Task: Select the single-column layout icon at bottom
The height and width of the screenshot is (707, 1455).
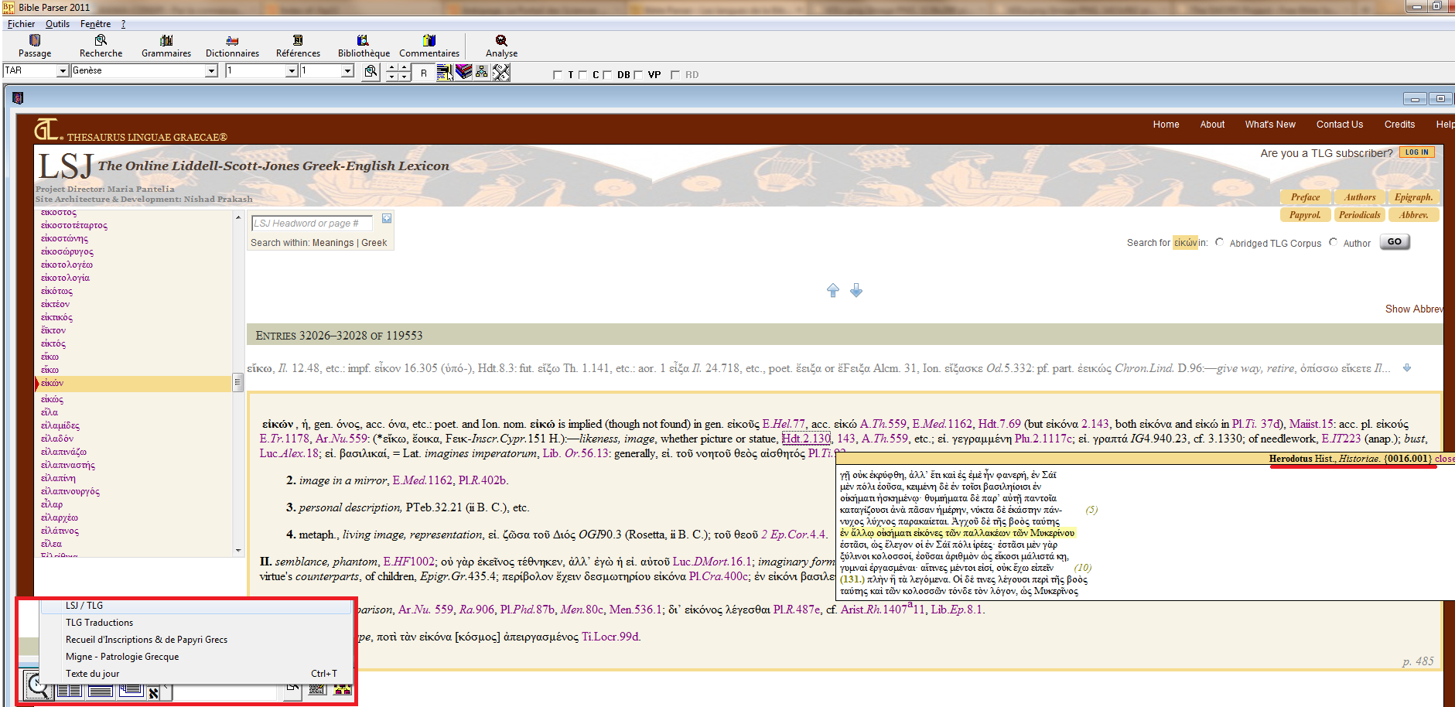Action: tap(100, 691)
